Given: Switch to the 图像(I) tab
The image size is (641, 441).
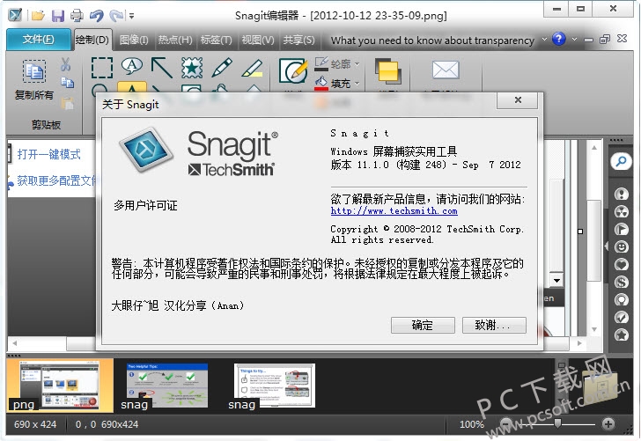Looking at the screenshot, I should click(x=134, y=40).
